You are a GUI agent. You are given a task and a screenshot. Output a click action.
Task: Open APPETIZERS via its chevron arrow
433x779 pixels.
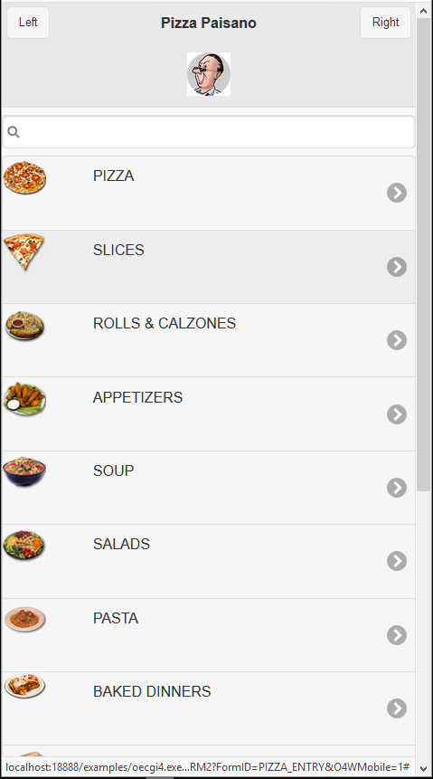(x=397, y=414)
